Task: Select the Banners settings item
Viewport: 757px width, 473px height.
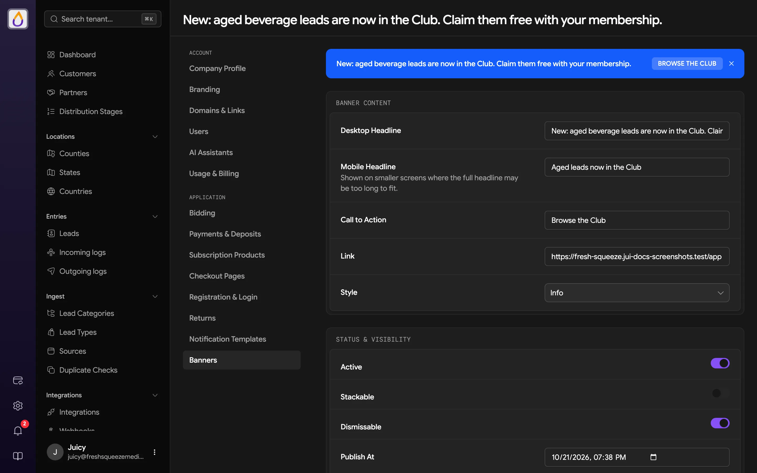Action: coord(242,360)
